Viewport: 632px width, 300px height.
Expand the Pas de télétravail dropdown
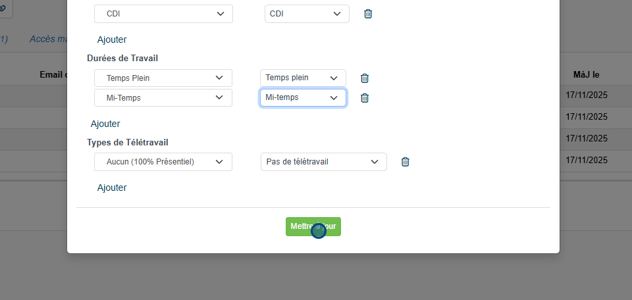coord(323,162)
